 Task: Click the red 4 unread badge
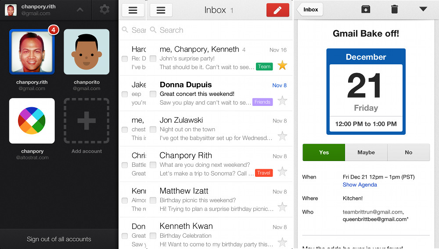coord(54,30)
